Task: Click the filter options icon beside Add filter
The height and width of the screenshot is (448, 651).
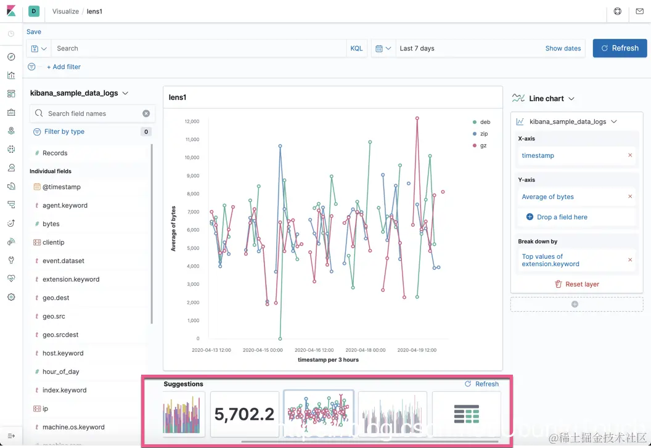Action: [x=31, y=67]
